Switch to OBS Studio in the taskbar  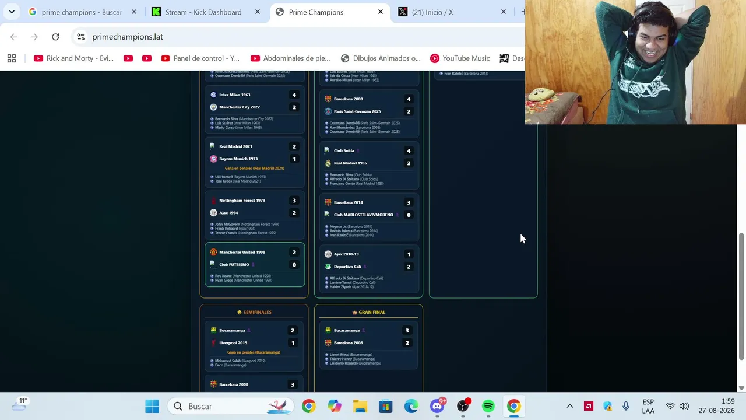463,406
